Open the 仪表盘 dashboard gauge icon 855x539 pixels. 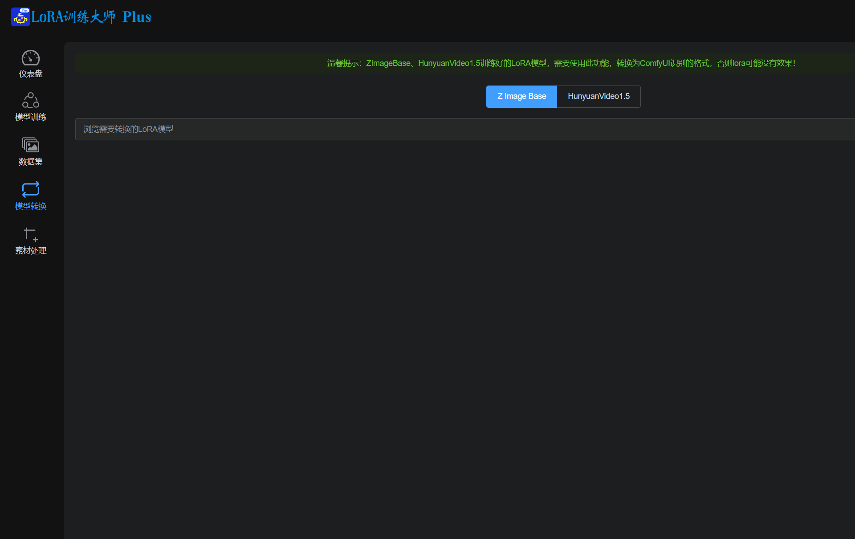pos(31,57)
